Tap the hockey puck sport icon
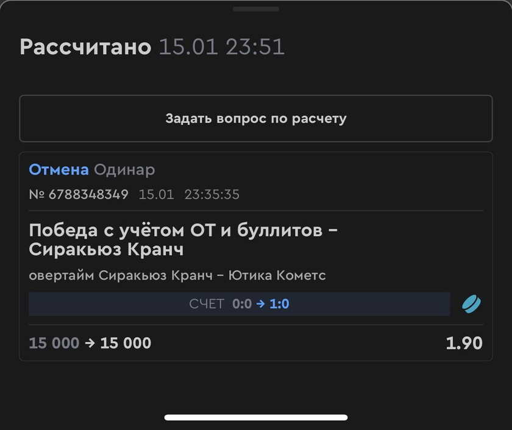Image resolution: width=512 pixels, height=430 pixels. pyautogui.click(x=471, y=304)
